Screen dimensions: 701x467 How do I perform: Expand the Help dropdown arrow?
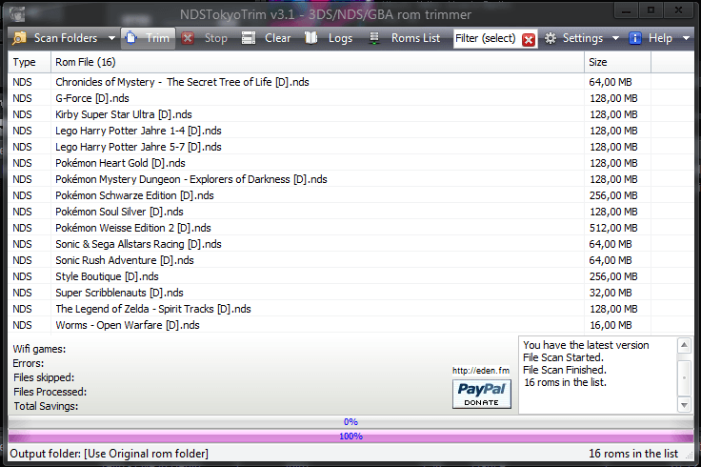point(687,38)
